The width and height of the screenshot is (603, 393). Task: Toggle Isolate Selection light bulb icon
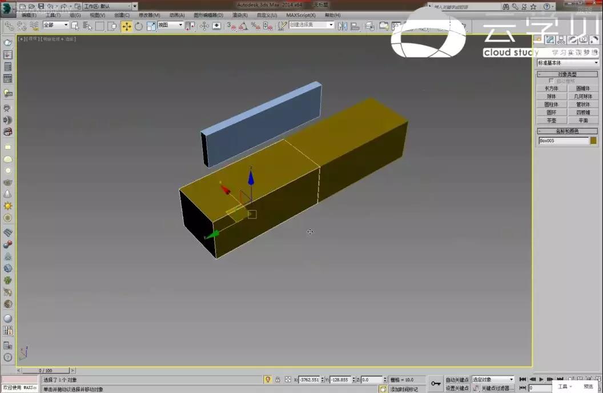click(268, 379)
